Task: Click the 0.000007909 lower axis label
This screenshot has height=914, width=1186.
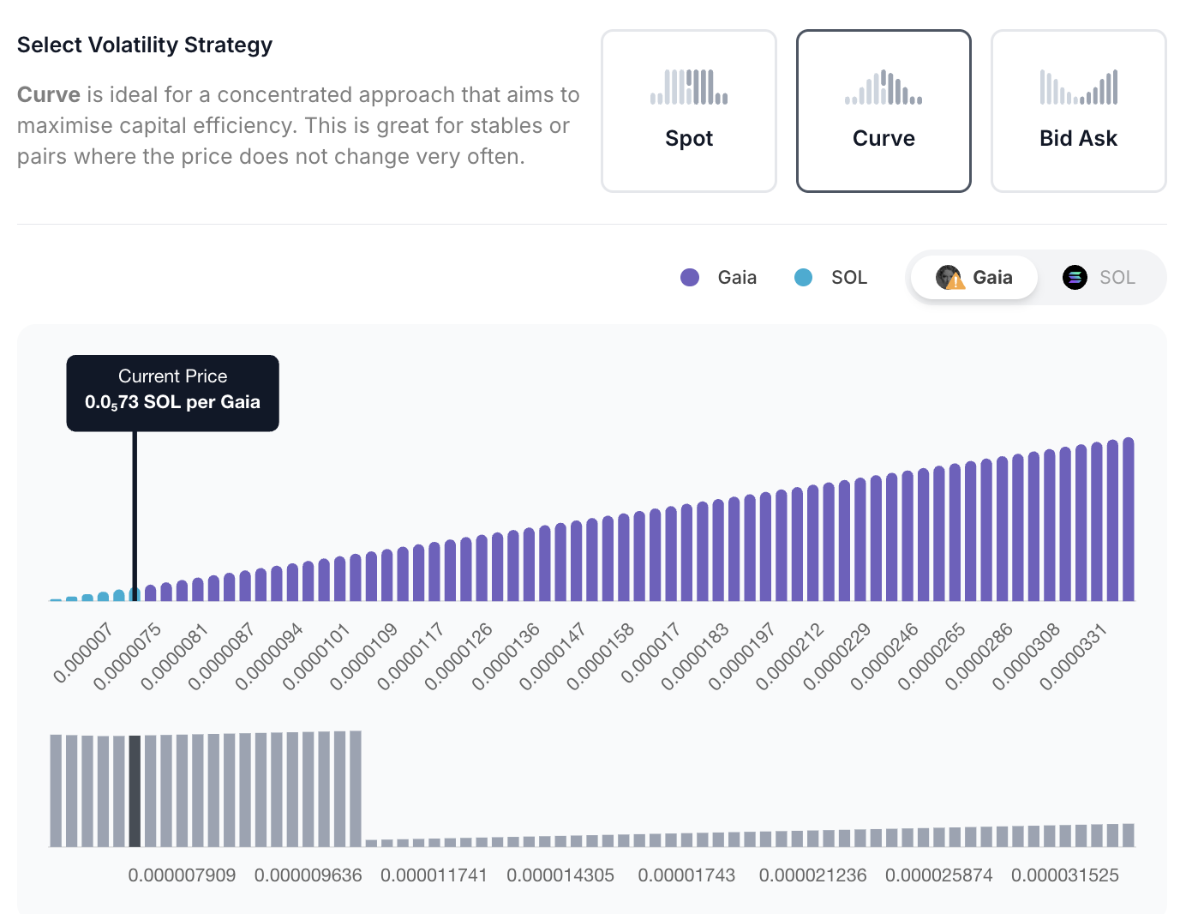Action: click(x=182, y=875)
